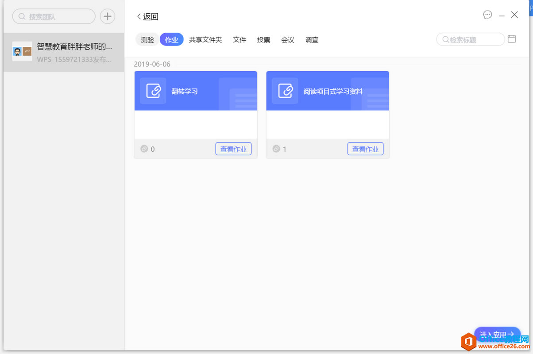
Task: Select the 作业 tab
Action: tap(171, 40)
